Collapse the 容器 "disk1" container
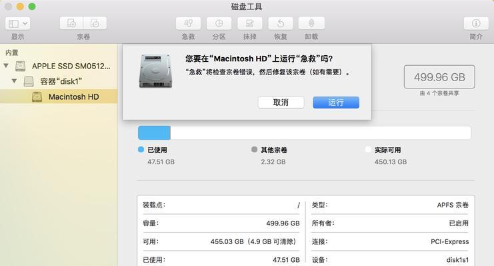 (x=14, y=81)
